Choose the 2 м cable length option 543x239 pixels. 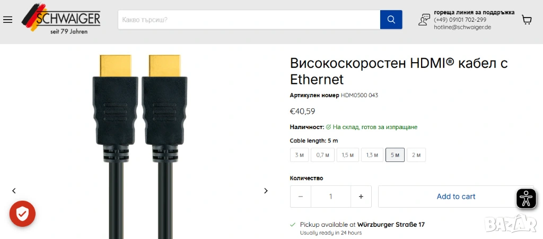pyautogui.click(x=416, y=155)
